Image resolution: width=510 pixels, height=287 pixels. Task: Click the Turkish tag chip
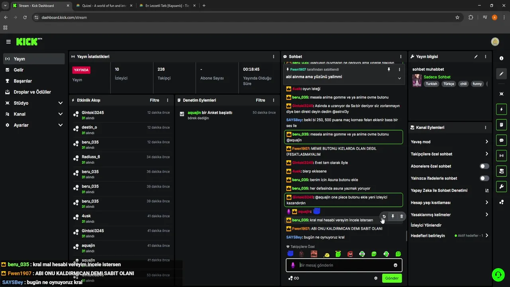pos(431,84)
